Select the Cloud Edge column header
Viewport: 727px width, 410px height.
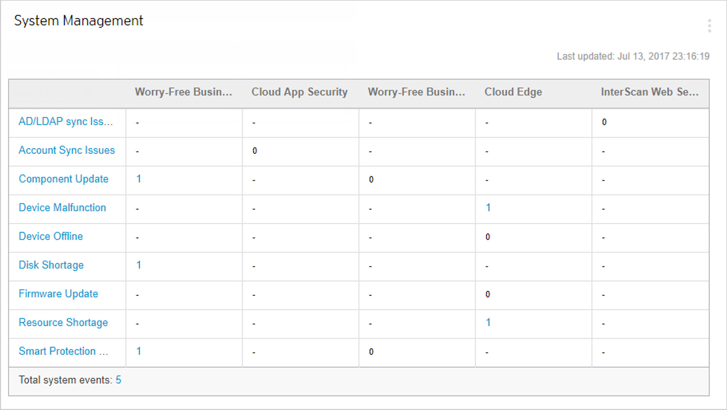[513, 92]
